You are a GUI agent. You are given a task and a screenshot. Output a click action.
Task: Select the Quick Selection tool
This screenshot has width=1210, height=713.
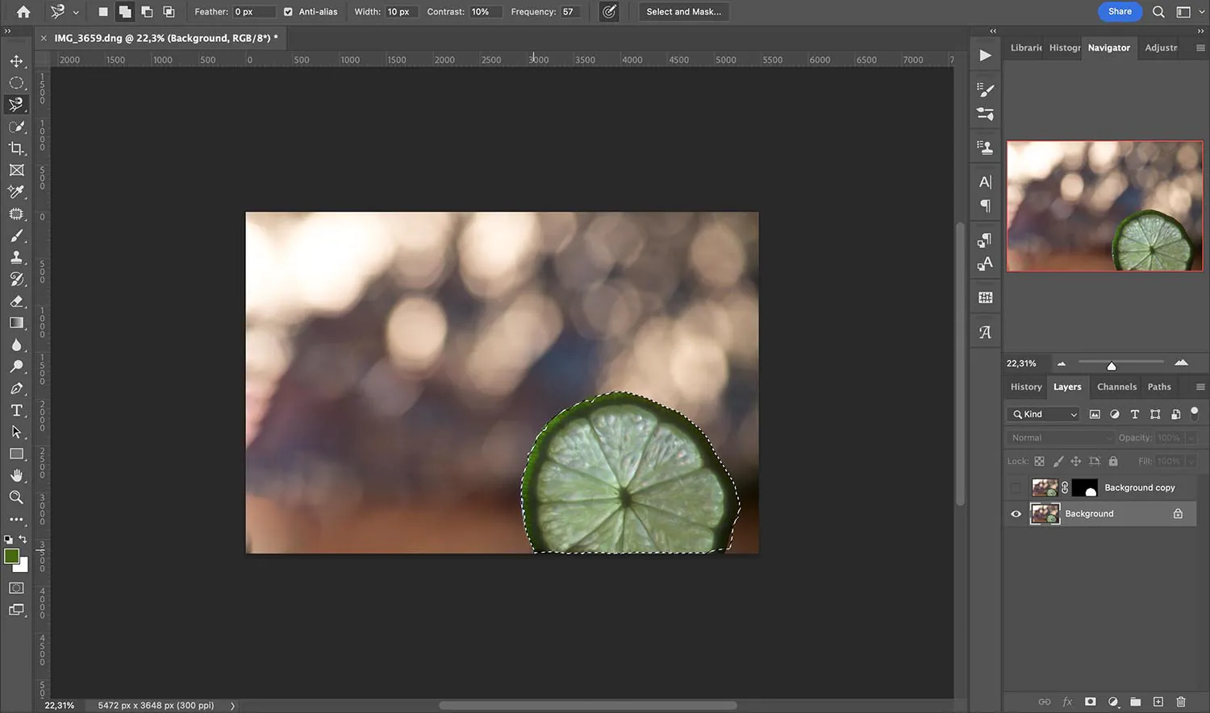click(x=16, y=126)
